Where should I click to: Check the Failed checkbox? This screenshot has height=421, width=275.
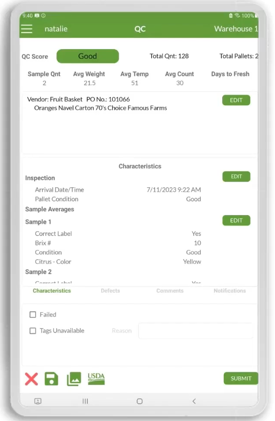click(32, 315)
